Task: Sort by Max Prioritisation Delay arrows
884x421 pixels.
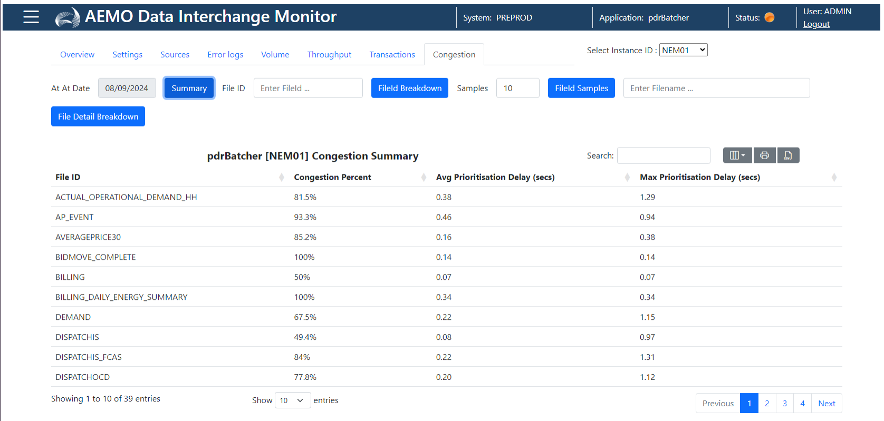Action: (x=834, y=178)
